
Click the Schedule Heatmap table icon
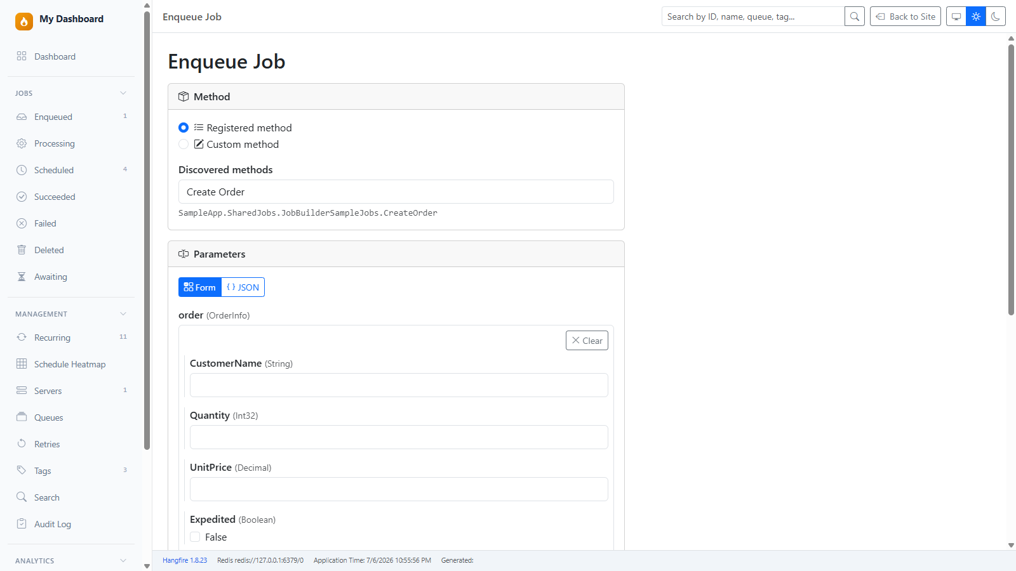22,364
